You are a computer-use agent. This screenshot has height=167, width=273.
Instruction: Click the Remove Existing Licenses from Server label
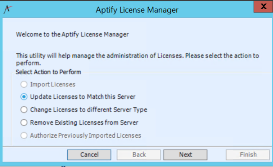(x=84, y=123)
